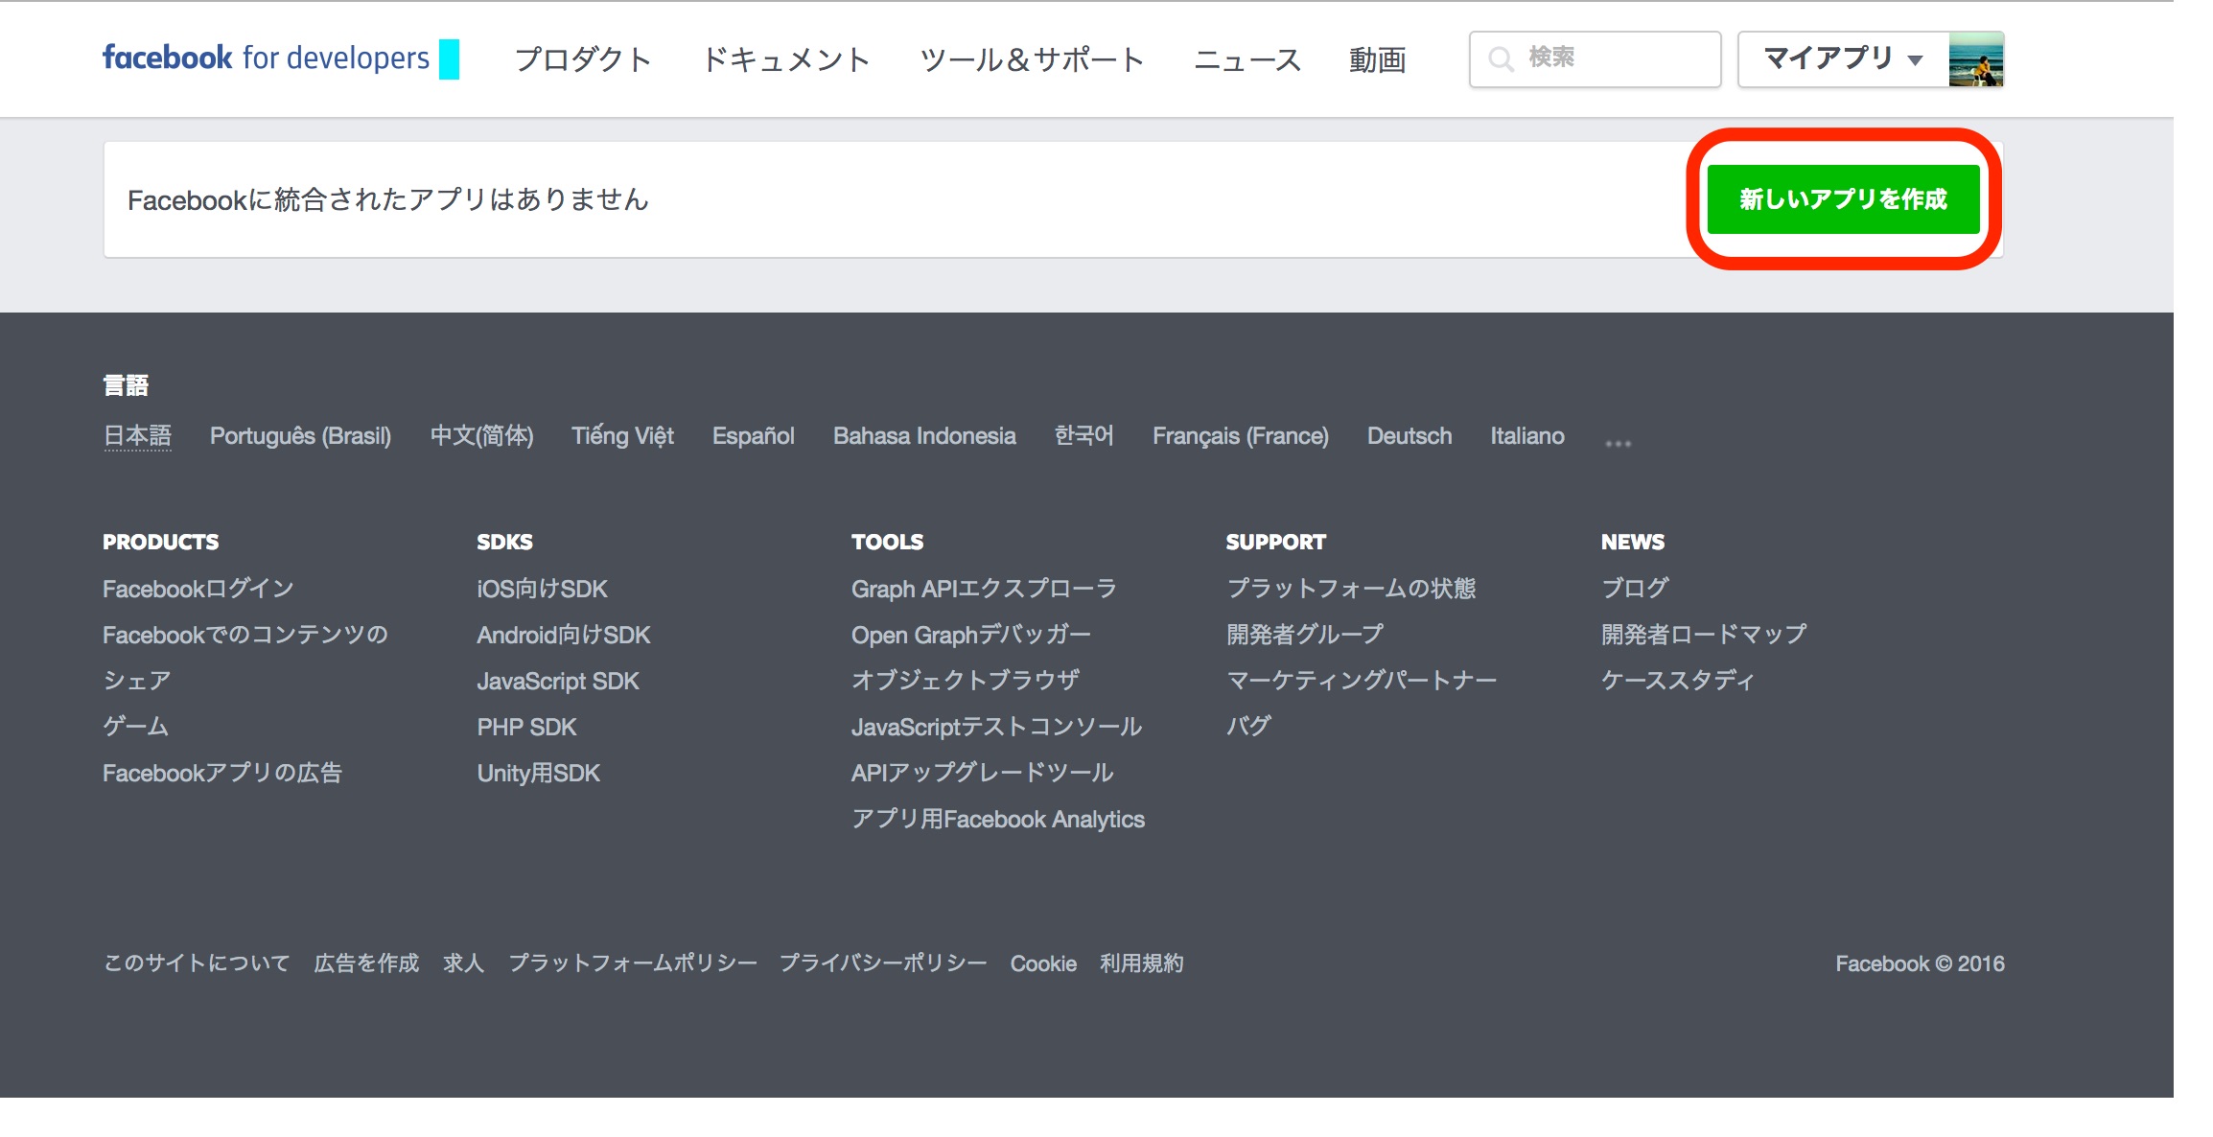
Task: Open Graph APIエクスプローラ tool
Action: [984, 589]
